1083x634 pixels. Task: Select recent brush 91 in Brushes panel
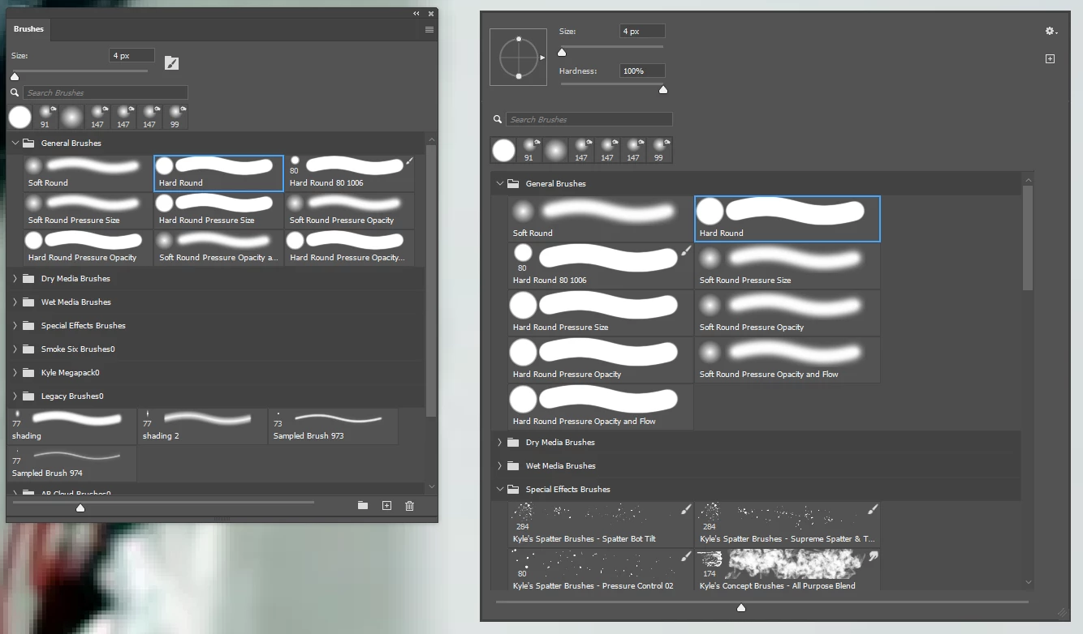coord(45,118)
